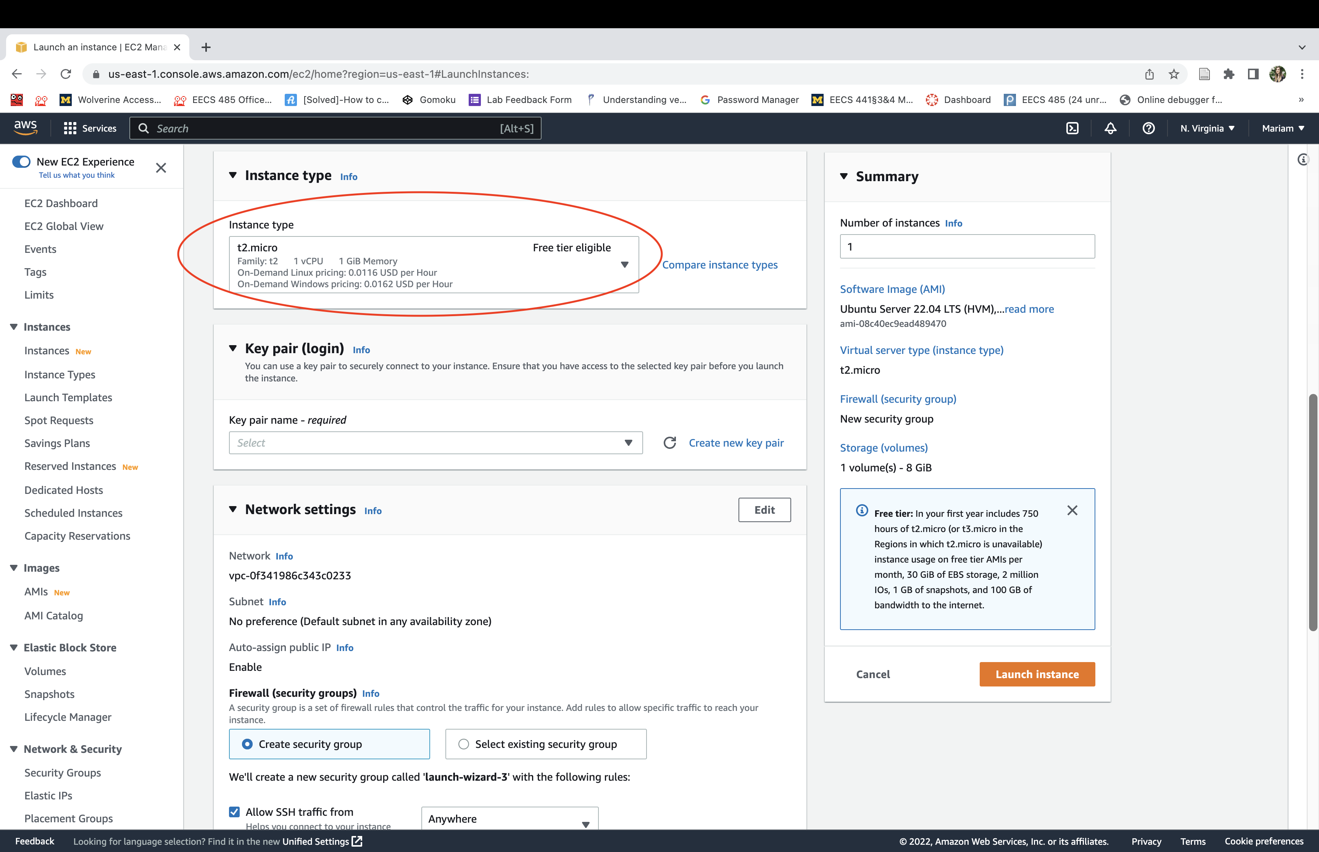1319x852 pixels.
Task: Open N. Virginia region dropdown
Action: 1207,129
